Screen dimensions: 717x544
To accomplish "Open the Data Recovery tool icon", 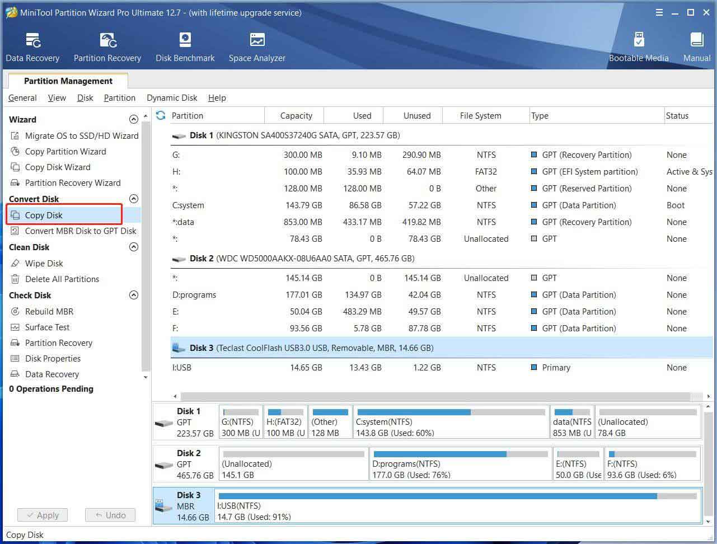I will click(x=32, y=40).
